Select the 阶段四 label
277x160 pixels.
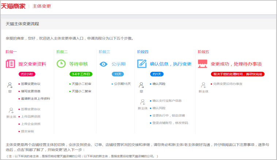point(143,52)
